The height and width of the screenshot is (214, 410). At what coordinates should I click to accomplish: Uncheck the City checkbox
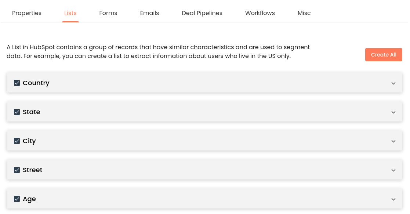click(x=17, y=141)
